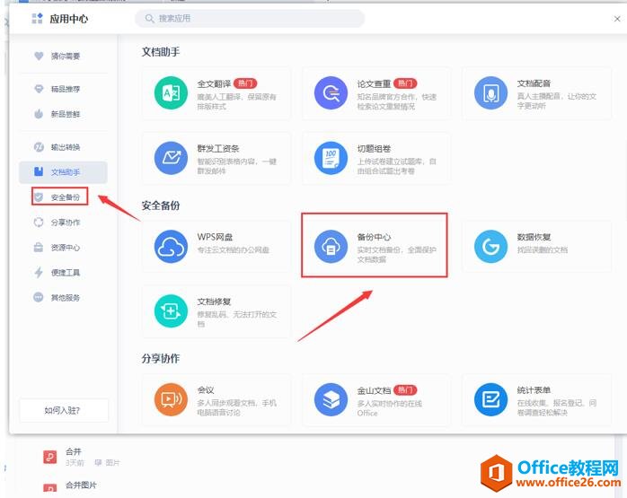The width and height of the screenshot is (627, 498).
Task: Click the search magnifier icon
Action: [149, 18]
